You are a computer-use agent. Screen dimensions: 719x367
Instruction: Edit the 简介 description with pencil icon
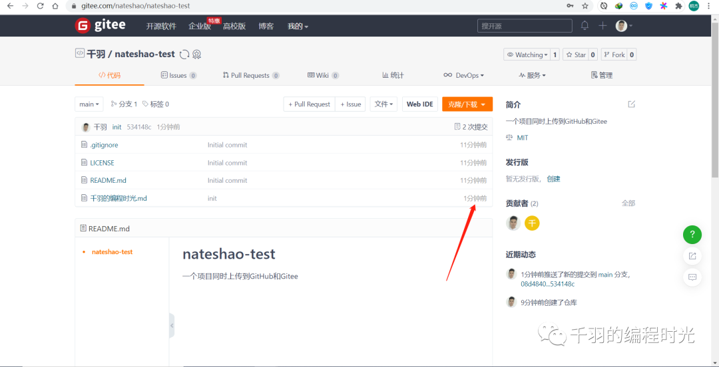[x=631, y=104]
